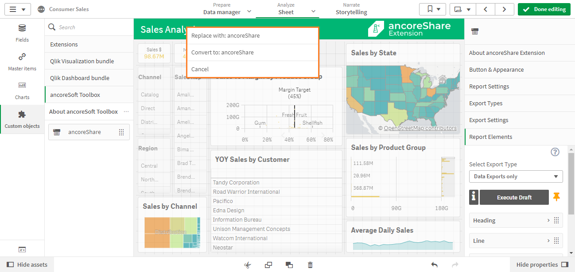This screenshot has height=272, width=575.
Task: Select the Custom objects puzzle icon
Action: pyautogui.click(x=22, y=115)
